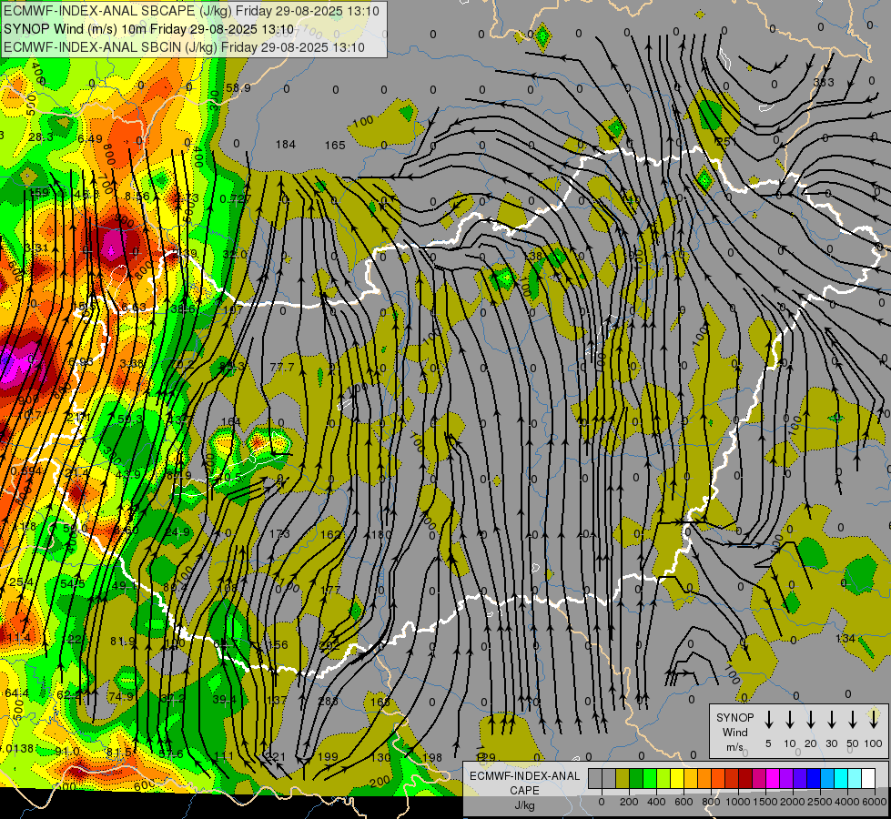Screen dimensions: 891x819
Task: Click the map value 333
Action: [x=824, y=83]
